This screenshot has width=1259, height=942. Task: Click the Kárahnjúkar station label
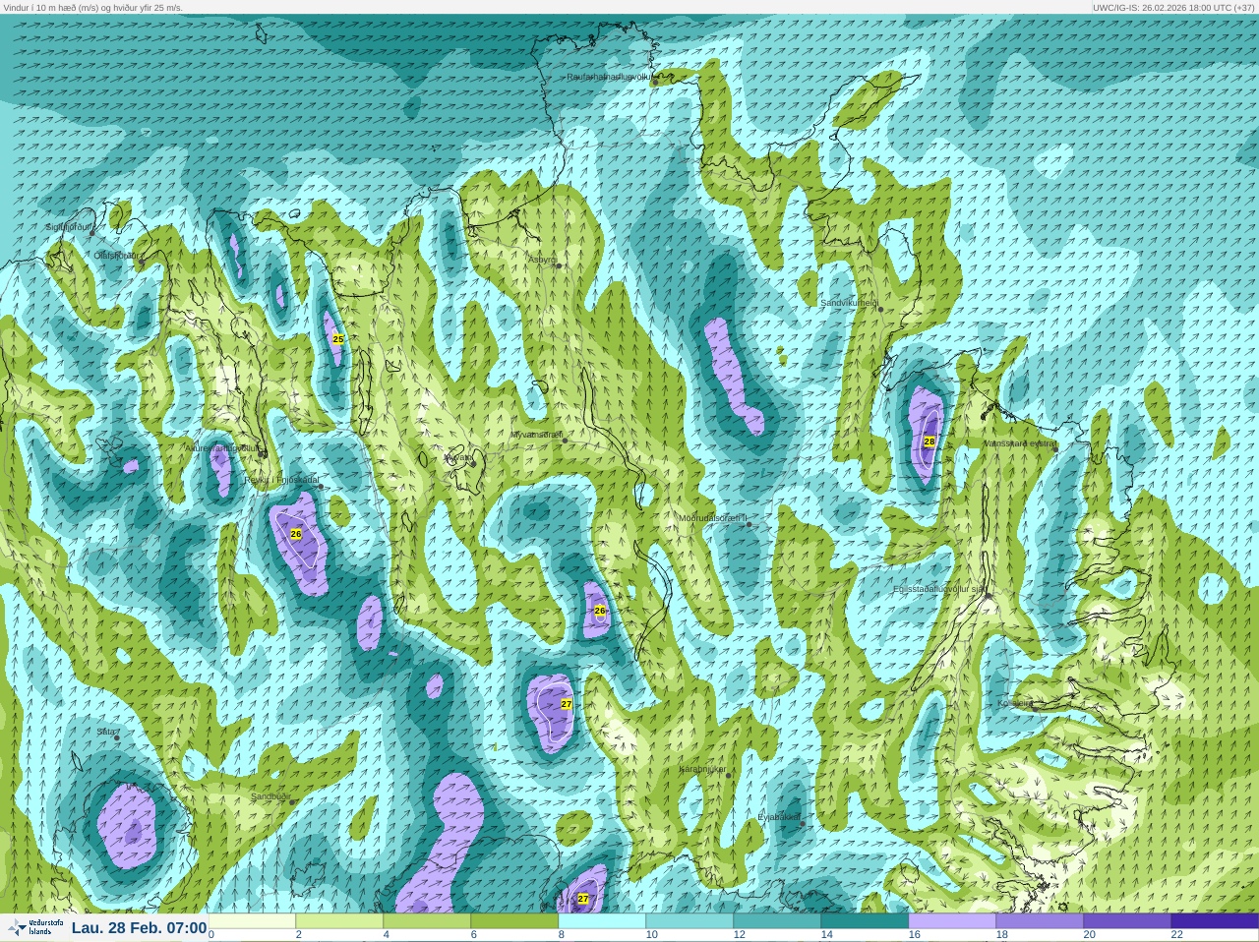coord(702,769)
